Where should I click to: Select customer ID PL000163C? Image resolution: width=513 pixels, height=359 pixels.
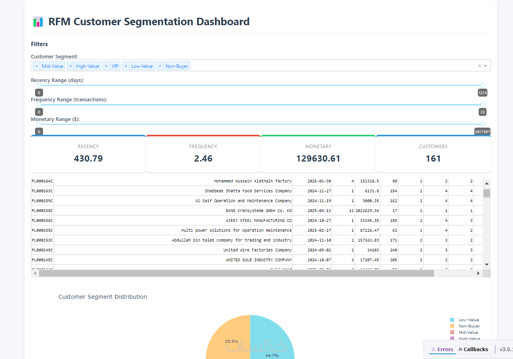tap(42, 191)
